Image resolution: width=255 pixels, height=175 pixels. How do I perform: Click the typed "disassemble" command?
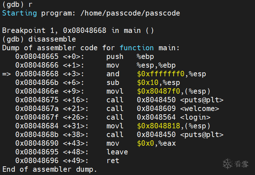[53, 39]
